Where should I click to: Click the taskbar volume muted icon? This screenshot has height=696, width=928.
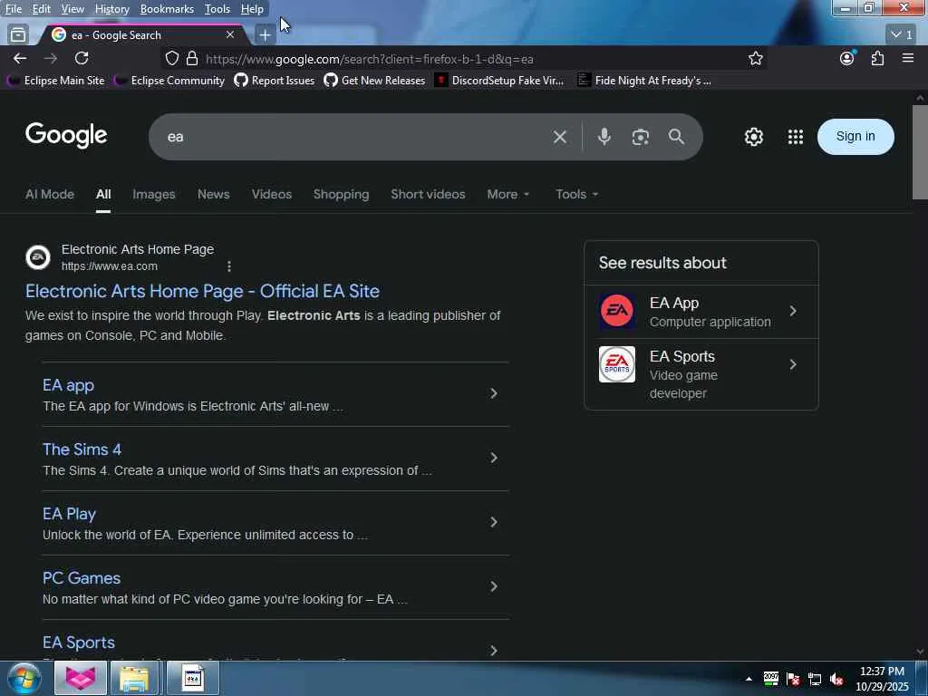coord(836,680)
